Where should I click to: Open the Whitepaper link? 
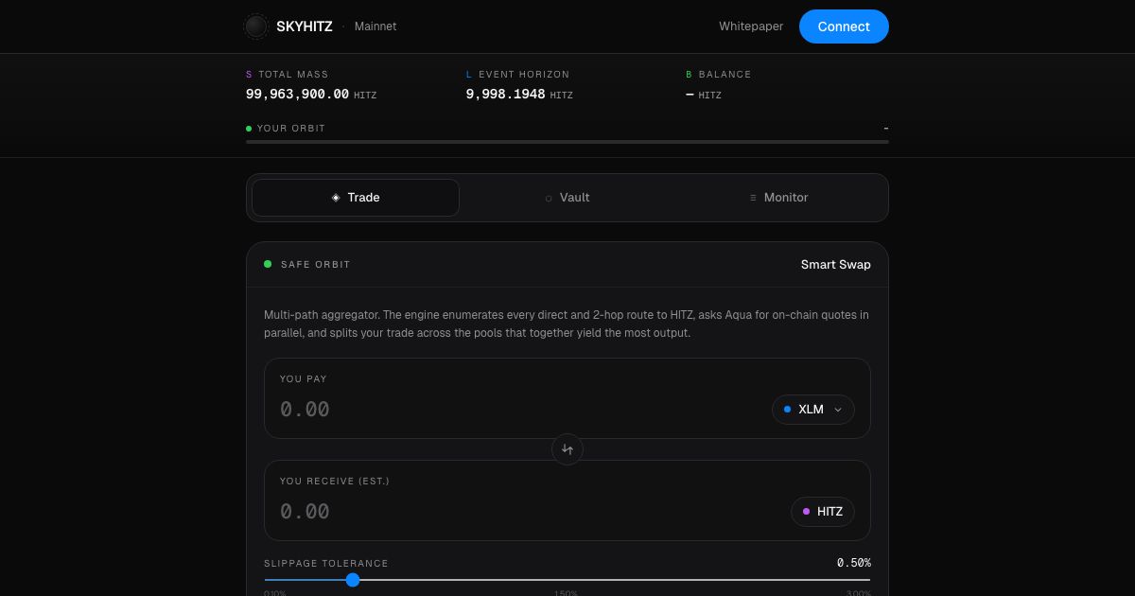coord(751,26)
